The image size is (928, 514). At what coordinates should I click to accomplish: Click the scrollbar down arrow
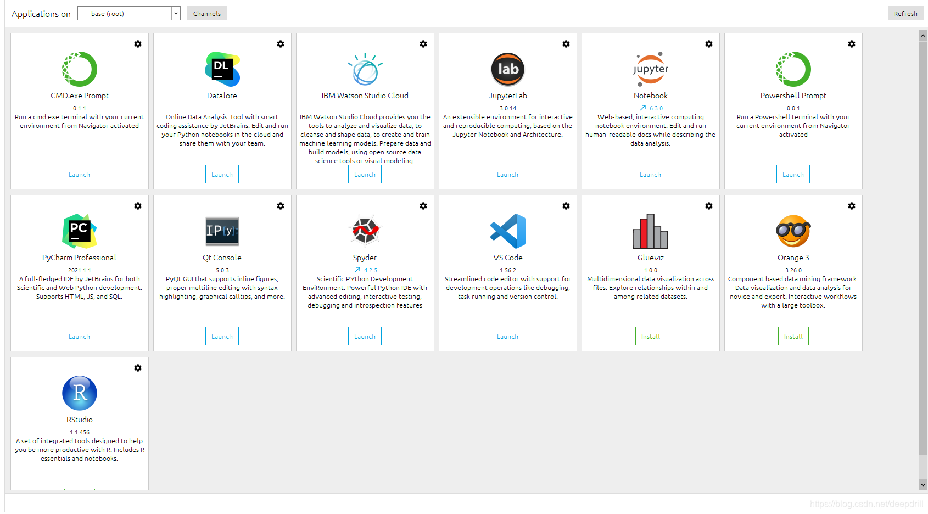pyautogui.click(x=923, y=485)
